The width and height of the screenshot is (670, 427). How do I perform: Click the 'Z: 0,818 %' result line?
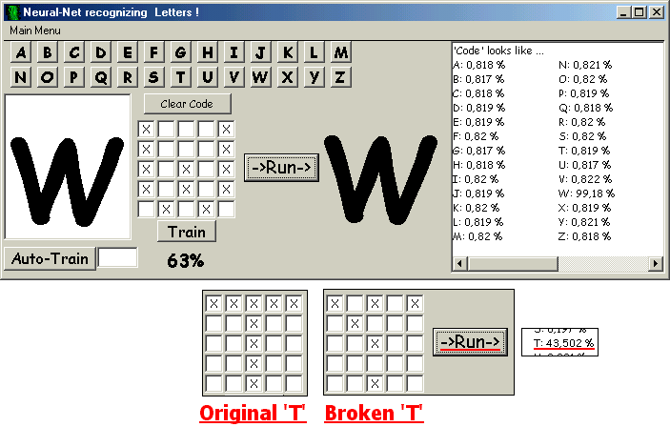(584, 236)
